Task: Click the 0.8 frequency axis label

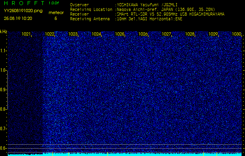Action: coord(3,109)
